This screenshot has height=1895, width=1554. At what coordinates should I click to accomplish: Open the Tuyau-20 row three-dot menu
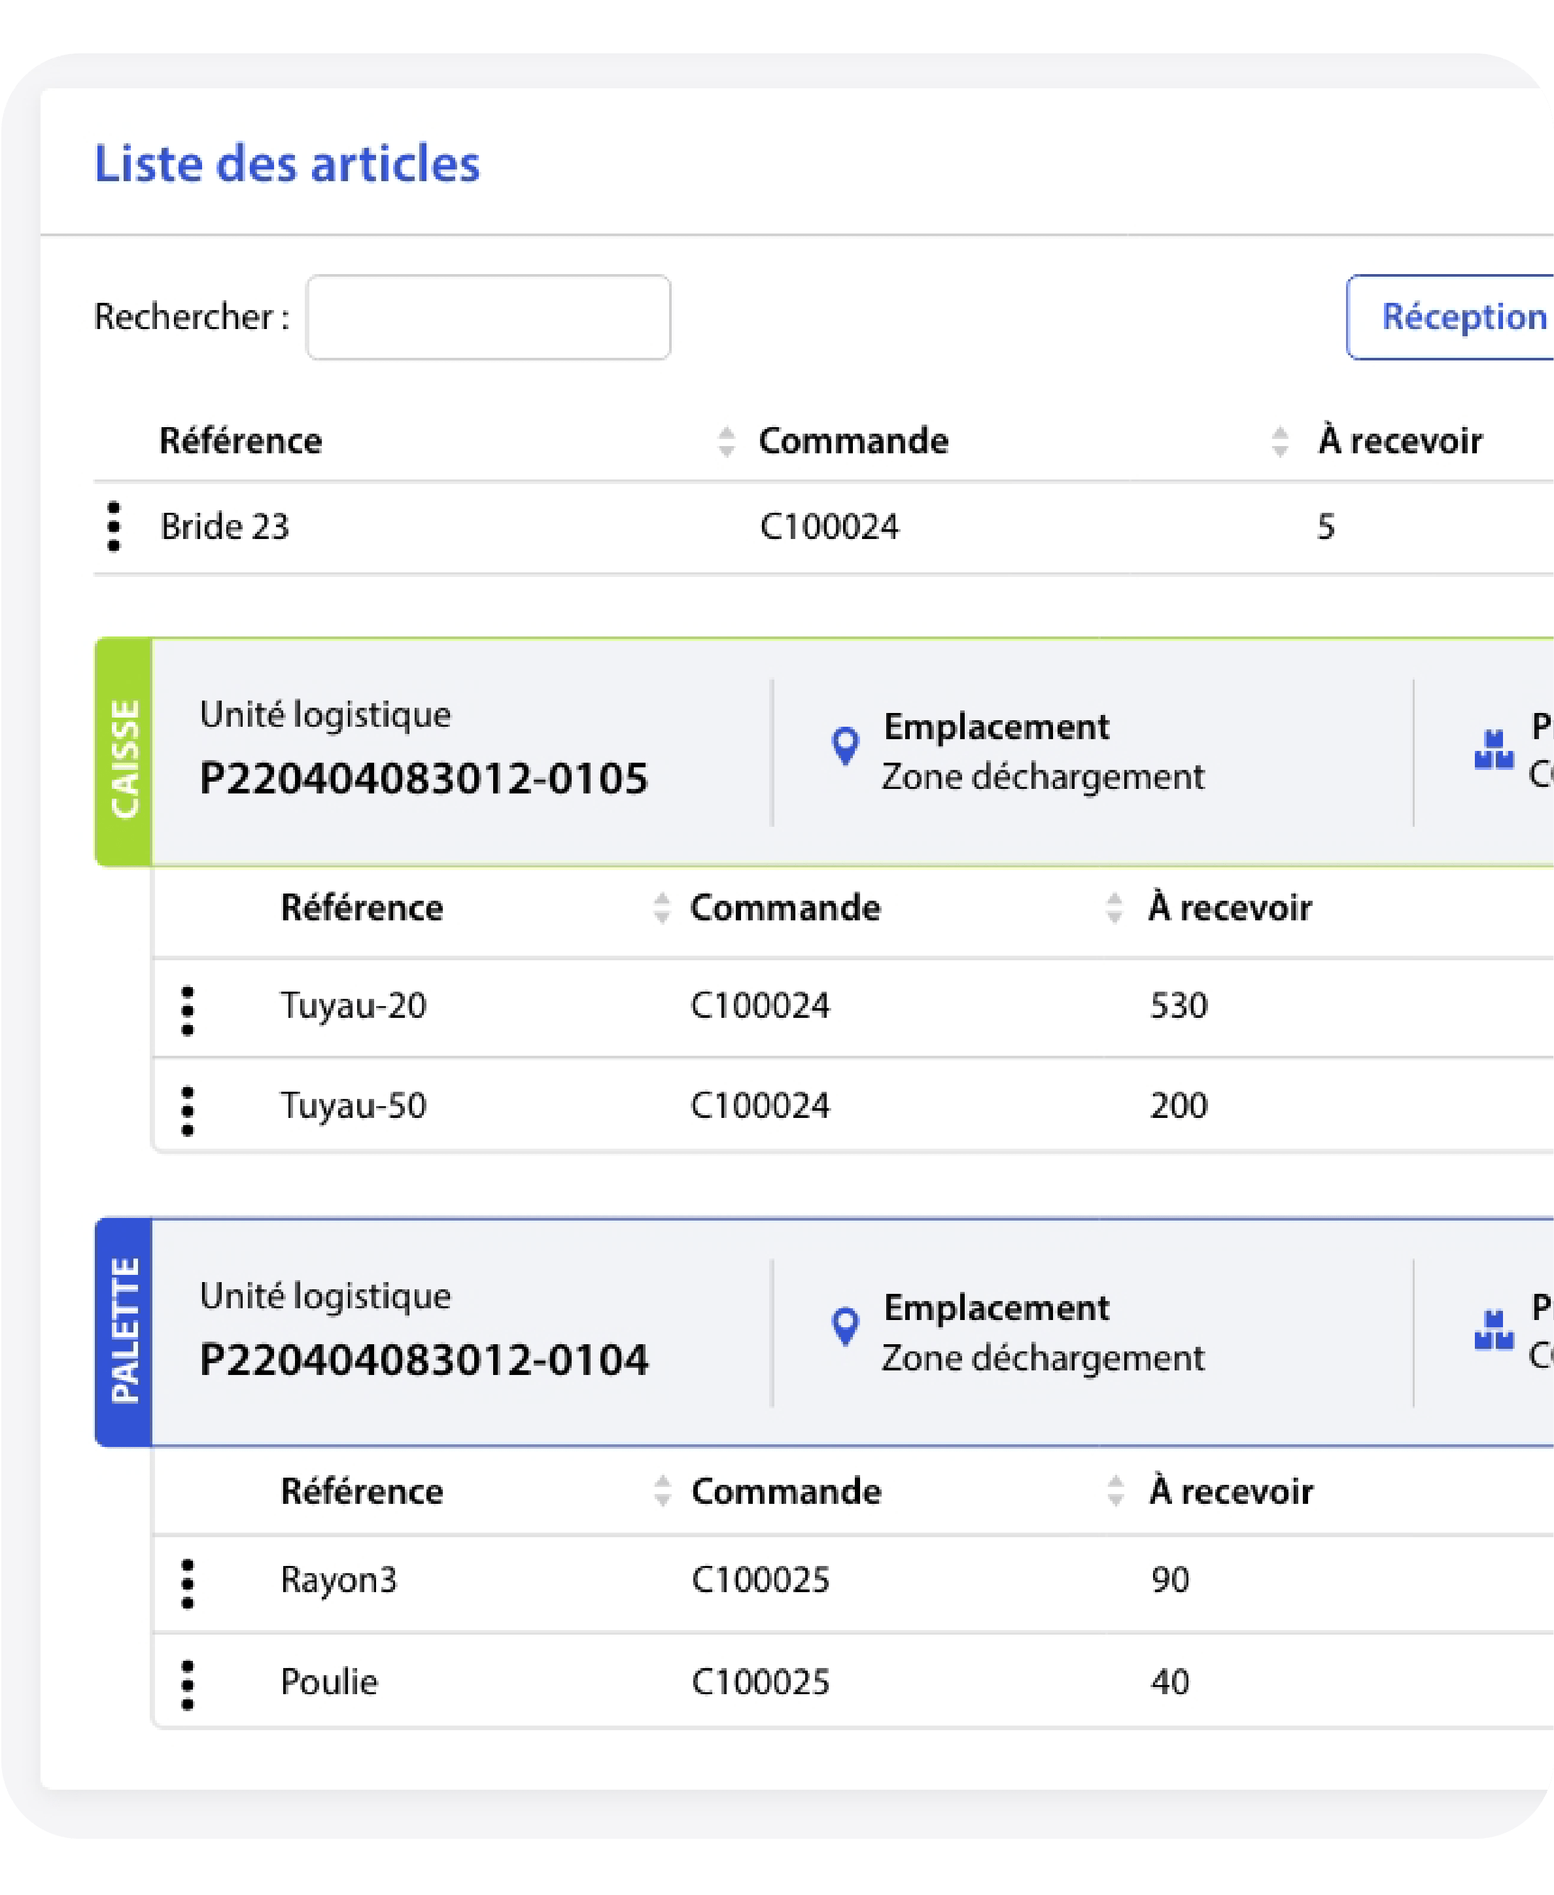[187, 1011]
